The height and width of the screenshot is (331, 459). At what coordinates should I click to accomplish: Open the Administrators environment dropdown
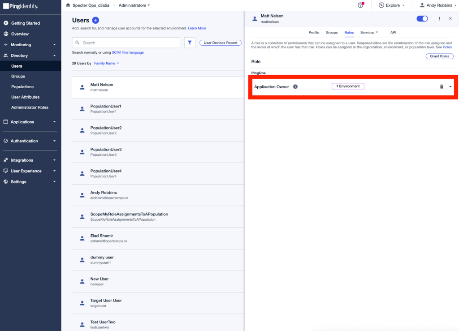(134, 5)
